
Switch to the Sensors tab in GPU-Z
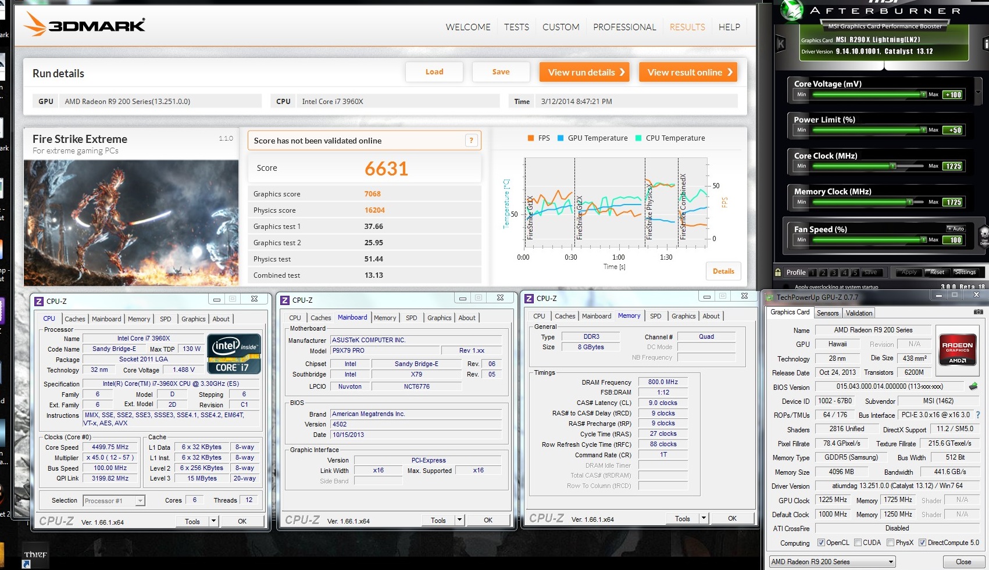click(827, 313)
